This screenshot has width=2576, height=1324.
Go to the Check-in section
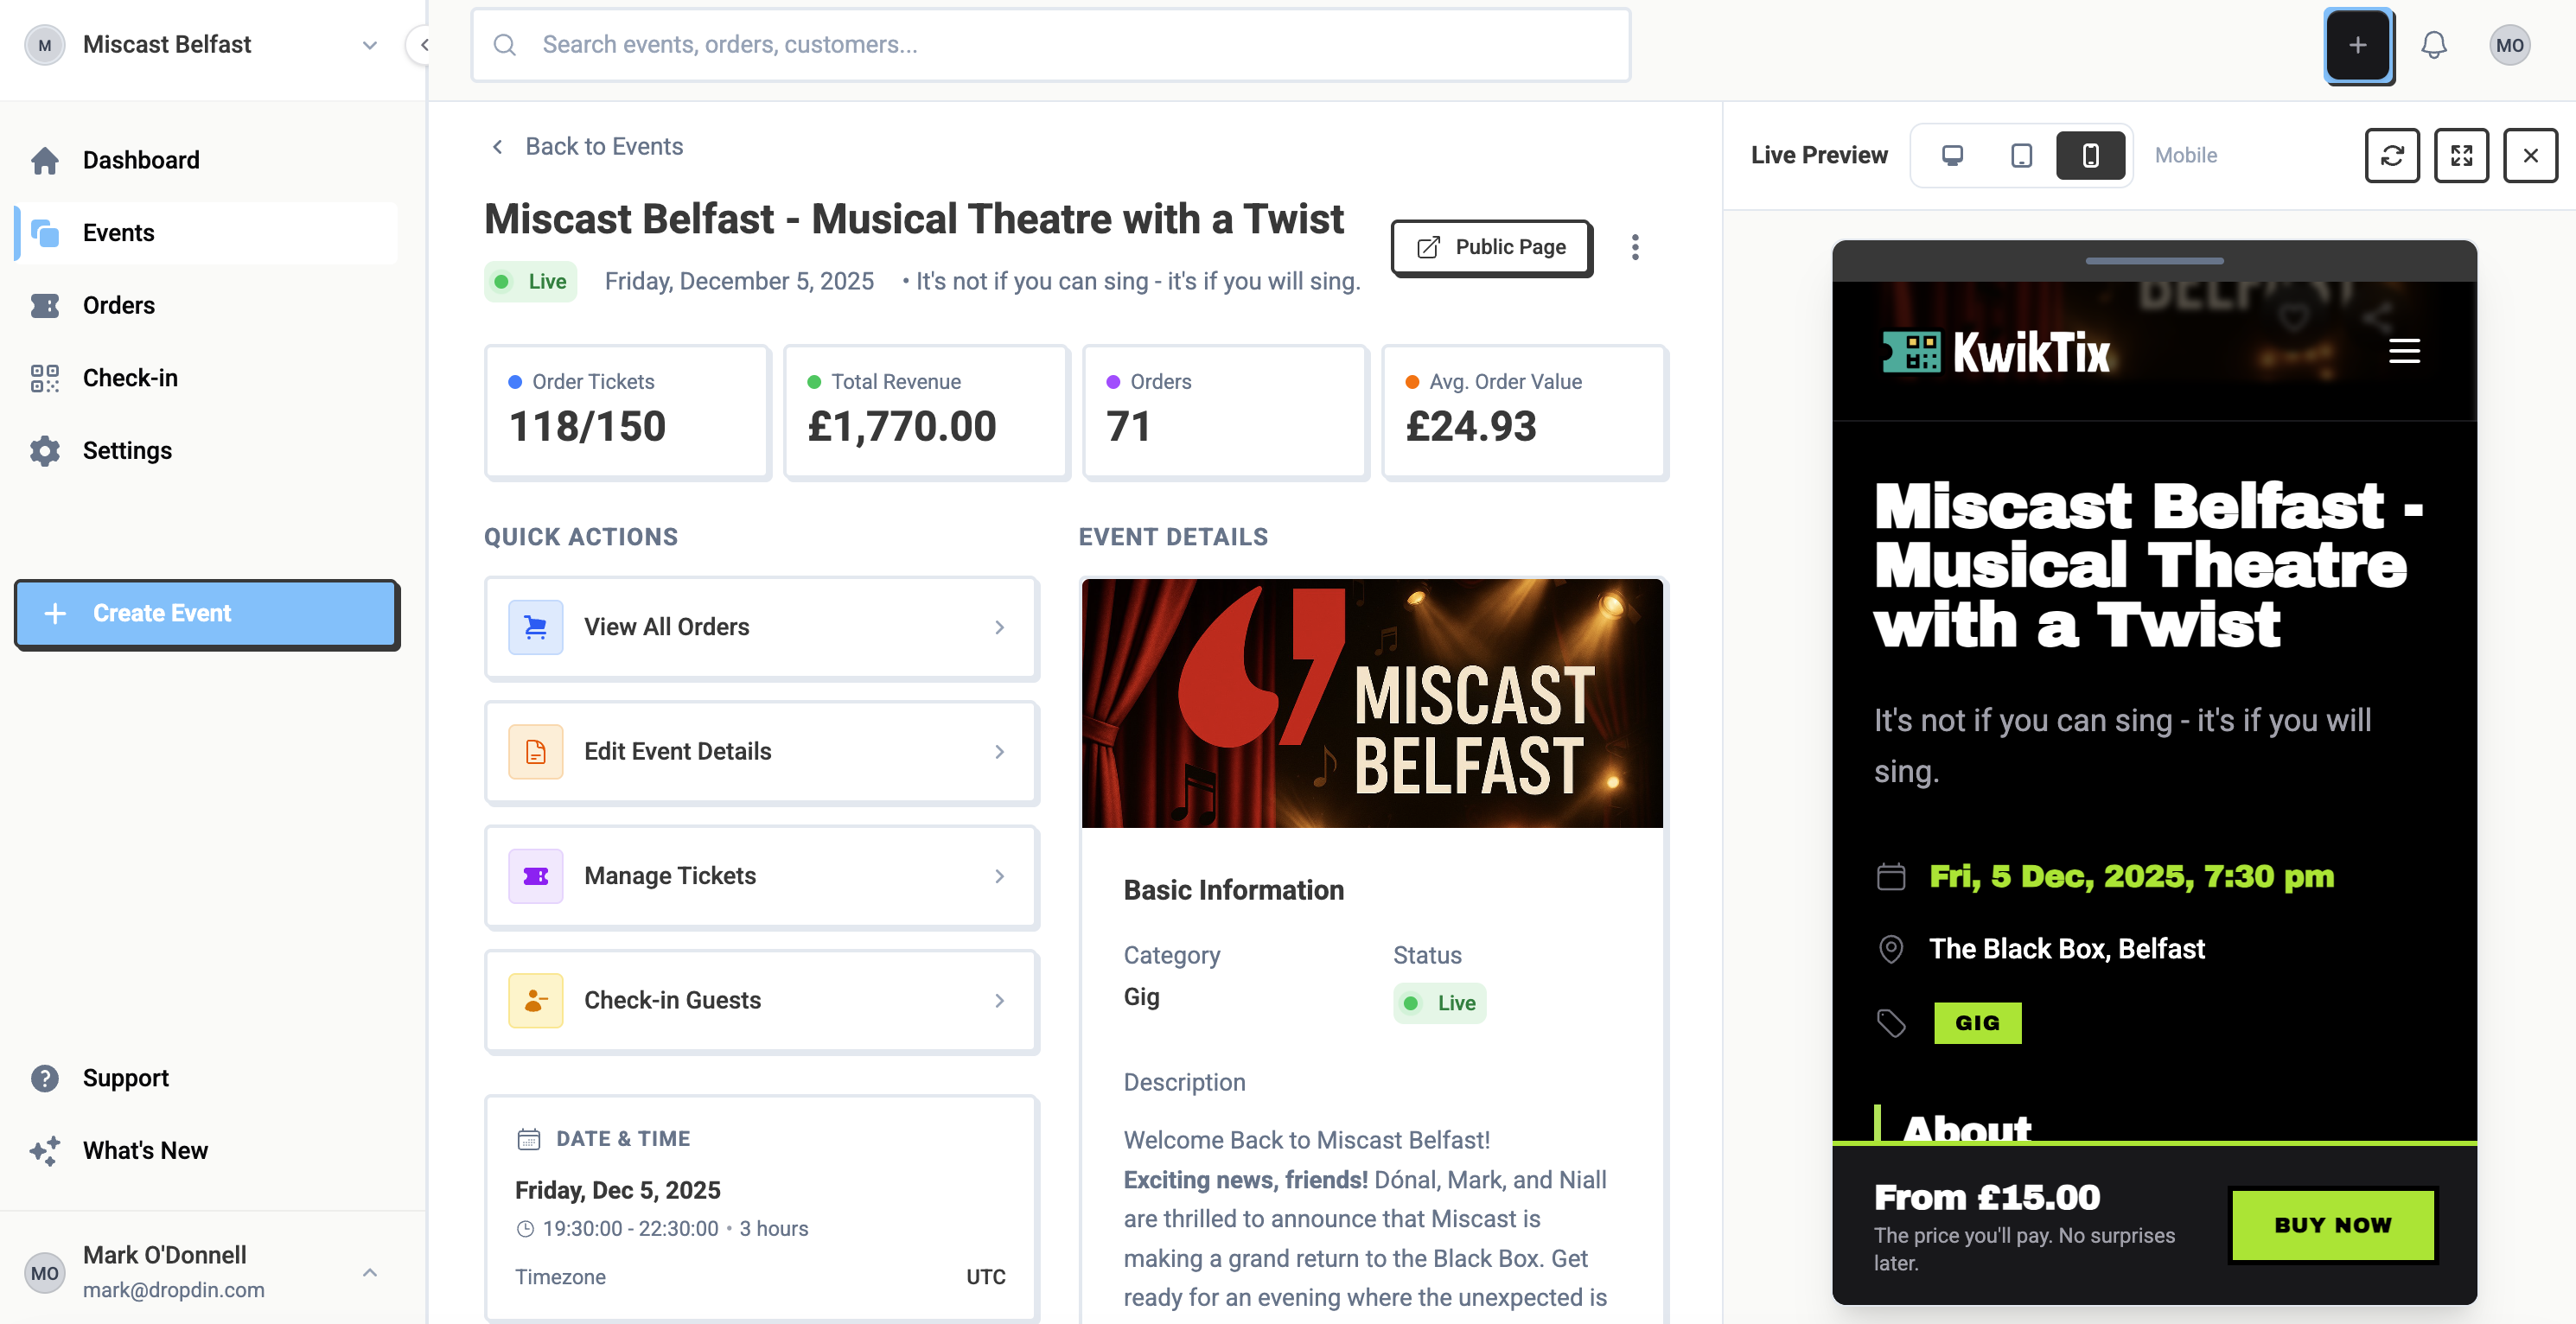point(130,377)
